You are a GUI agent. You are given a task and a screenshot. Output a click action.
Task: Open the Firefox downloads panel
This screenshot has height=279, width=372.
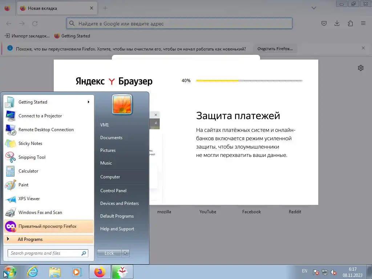[x=337, y=23]
